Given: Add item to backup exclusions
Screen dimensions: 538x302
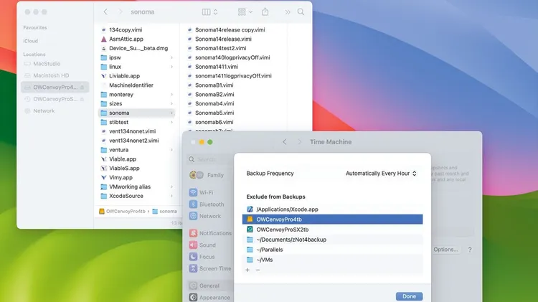Looking at the screenshot, I should click(x=247, y=270).
